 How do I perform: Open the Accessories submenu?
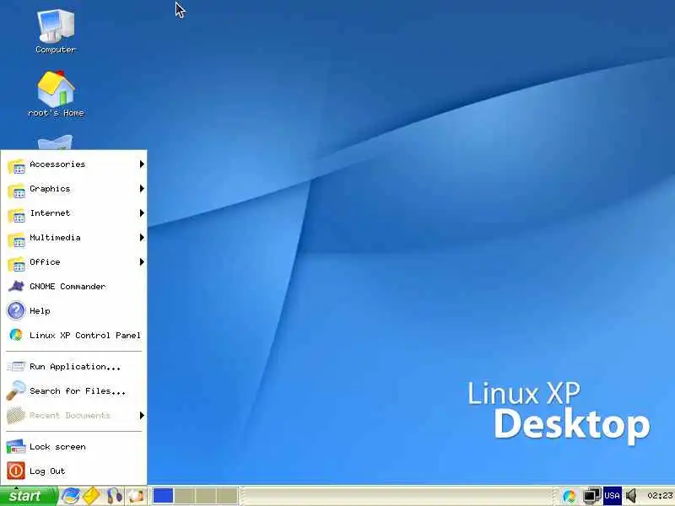(x=74, y=164)
